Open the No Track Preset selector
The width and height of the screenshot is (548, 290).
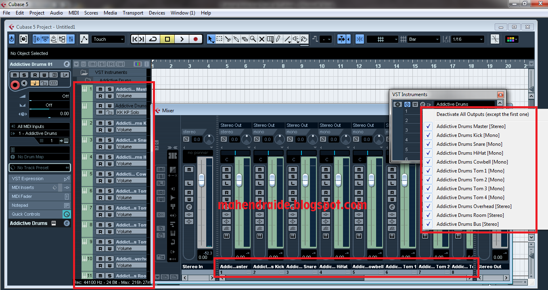pyautogui.click(x=40, y=168)
